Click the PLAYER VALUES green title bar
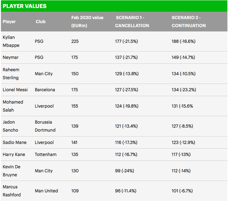 coord(114,6)
